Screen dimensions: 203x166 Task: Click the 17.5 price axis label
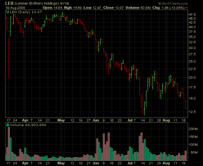tap(192, 87)
